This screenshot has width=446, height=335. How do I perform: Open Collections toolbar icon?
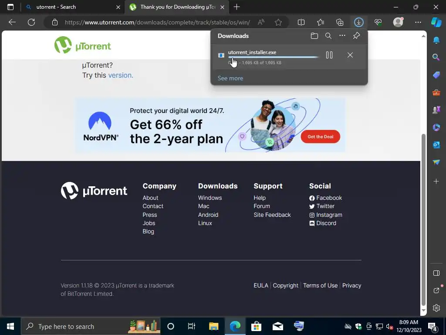click(340, 22)
